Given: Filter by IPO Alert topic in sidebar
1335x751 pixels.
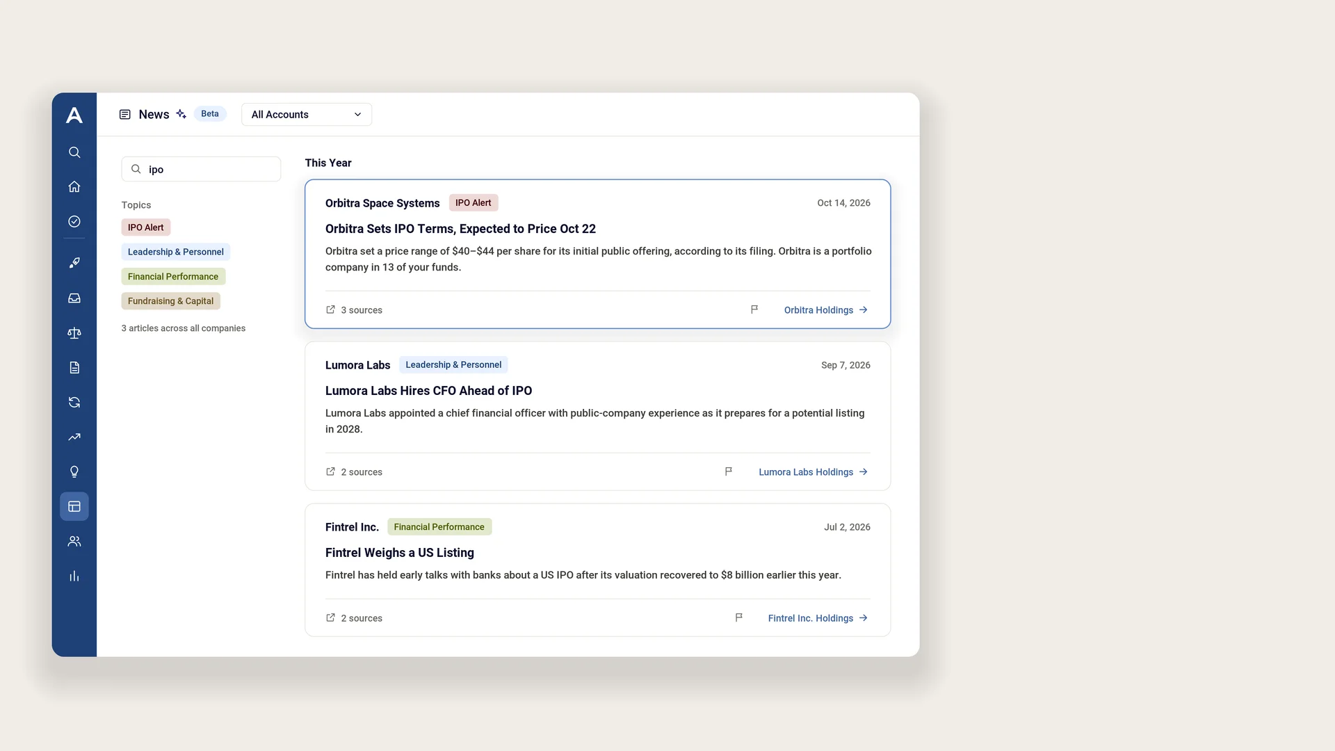Looking at the screenshot, I should tap(146, 227).
